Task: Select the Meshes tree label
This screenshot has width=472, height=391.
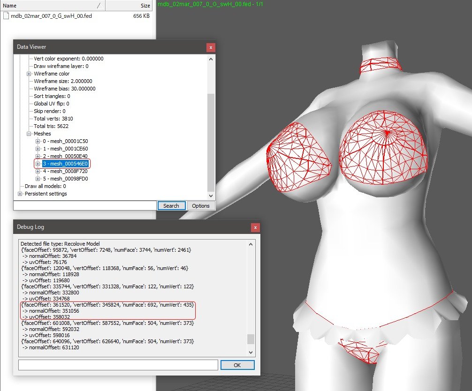Action: tap(42, 134)
